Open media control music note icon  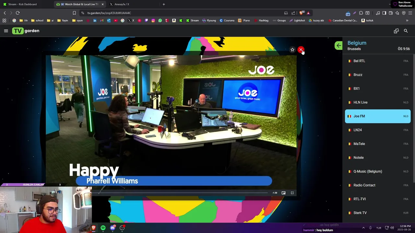(378, 13)
